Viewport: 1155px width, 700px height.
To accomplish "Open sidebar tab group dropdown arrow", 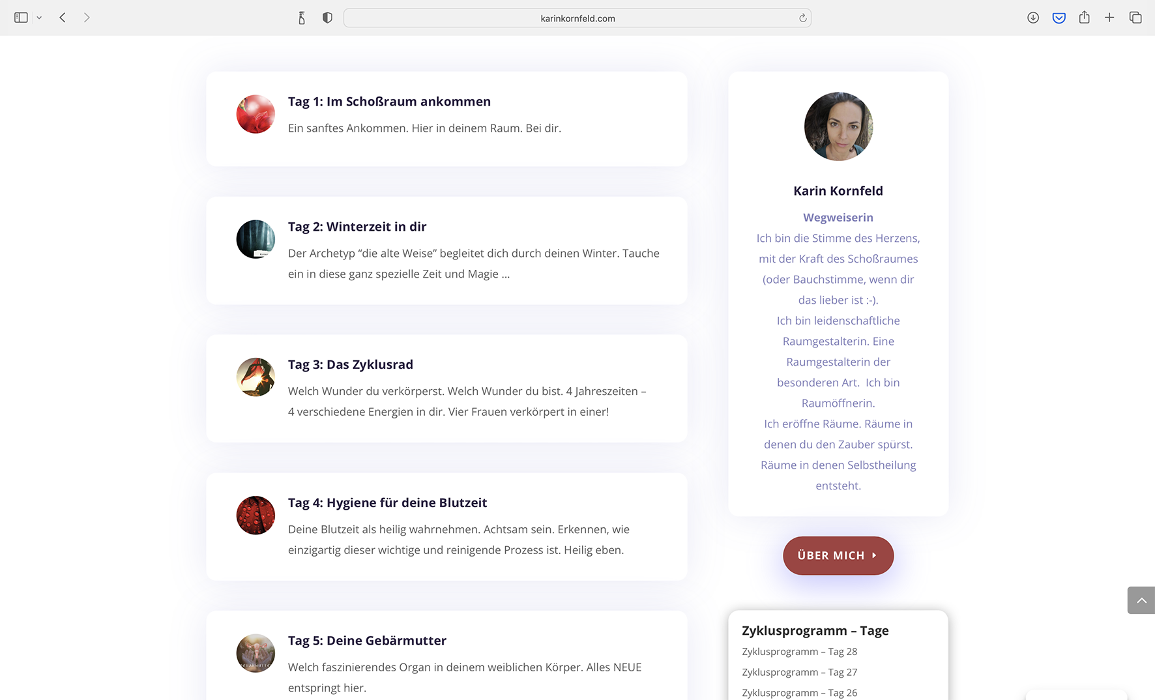I will [39, 18].
